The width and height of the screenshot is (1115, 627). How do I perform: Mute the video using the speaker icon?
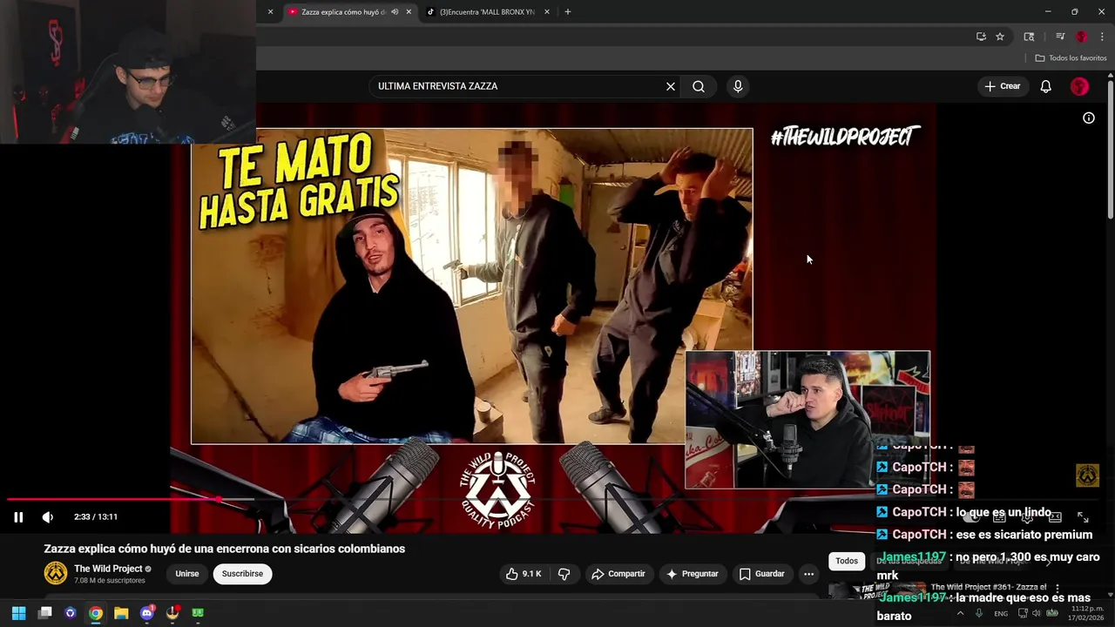[48, 516]
